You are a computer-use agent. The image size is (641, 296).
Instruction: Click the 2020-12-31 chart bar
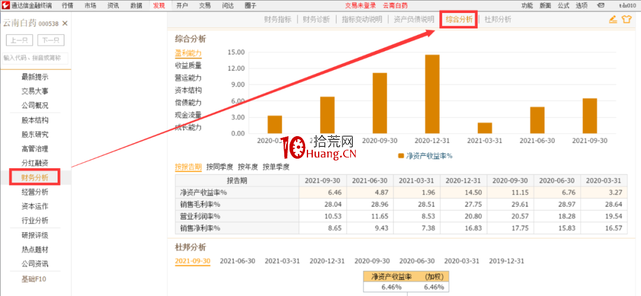pyautogui.click(x=432, y=94)
